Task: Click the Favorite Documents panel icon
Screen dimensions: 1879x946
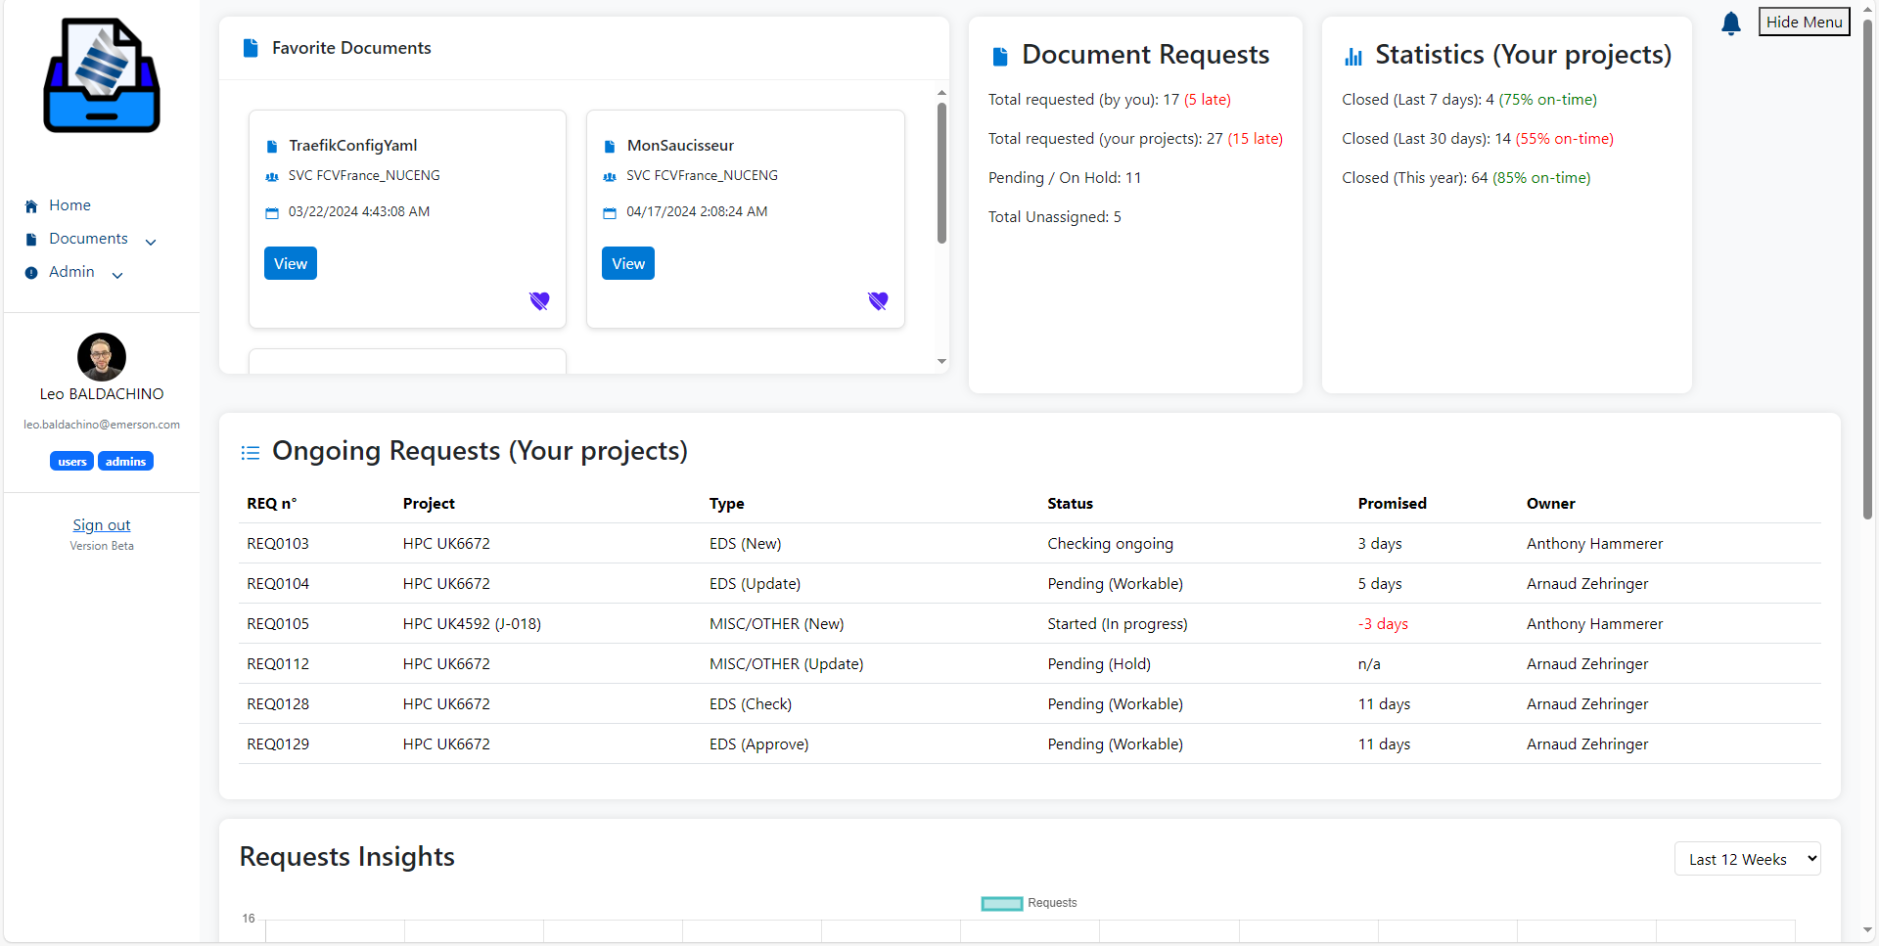Action: click(x=251, y=47)
